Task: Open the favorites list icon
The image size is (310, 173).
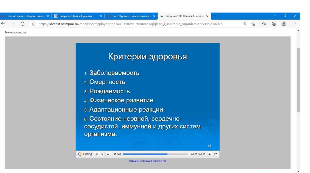Action: tap(264, 24)
